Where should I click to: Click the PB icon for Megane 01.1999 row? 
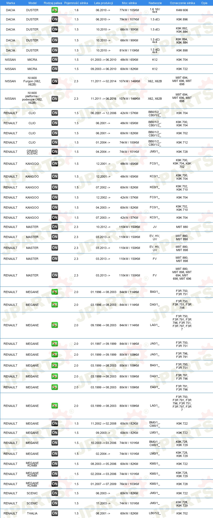(55, 355)
